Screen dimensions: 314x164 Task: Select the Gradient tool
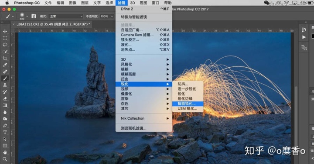(5, 105)
